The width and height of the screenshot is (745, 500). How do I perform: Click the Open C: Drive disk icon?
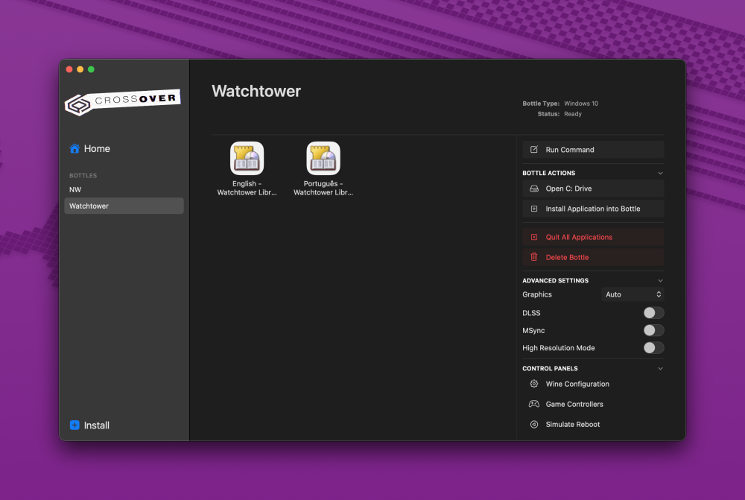[x=534, y=189]
